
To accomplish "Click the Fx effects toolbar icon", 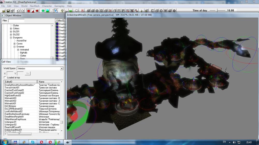I will click(56, 11).
